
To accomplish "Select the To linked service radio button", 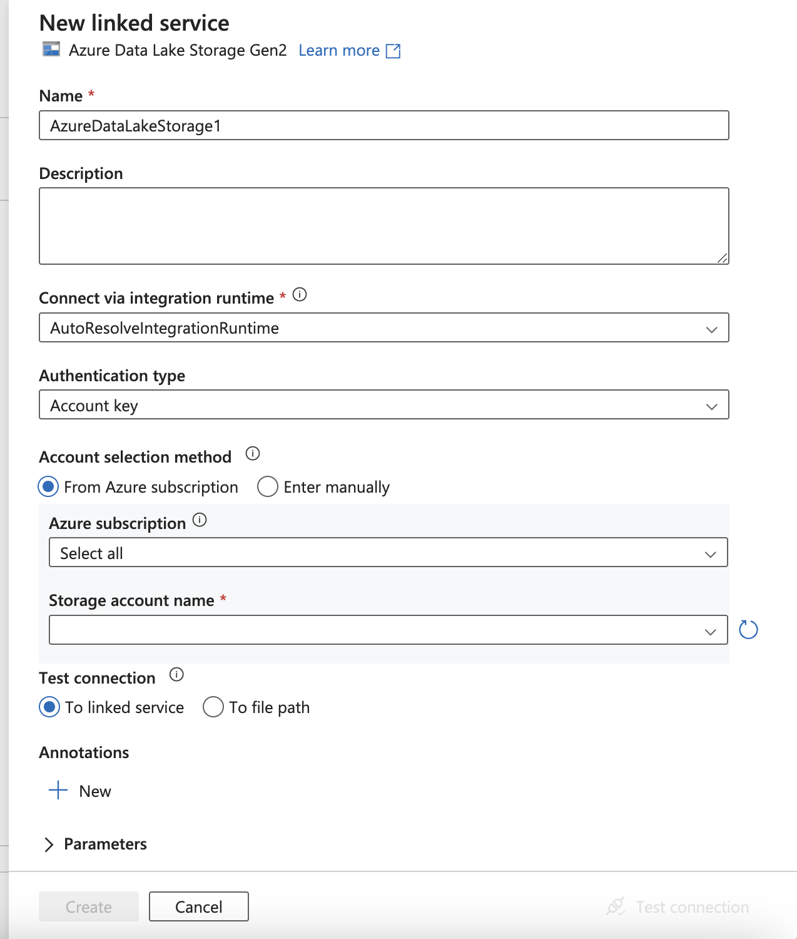I will click(x=49, y=707).
